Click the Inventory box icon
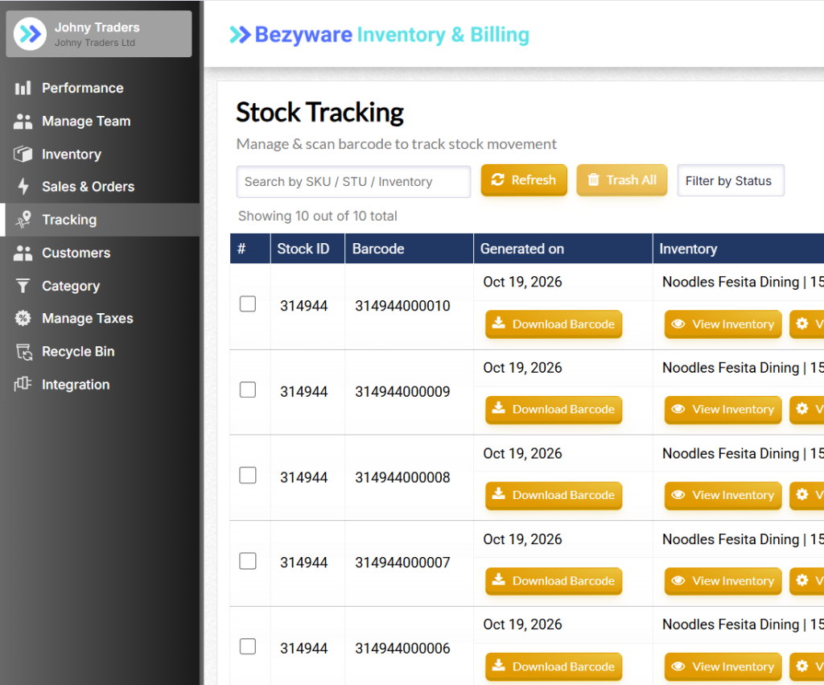Screen dimensions: 824x685 [x=23, y=154]
